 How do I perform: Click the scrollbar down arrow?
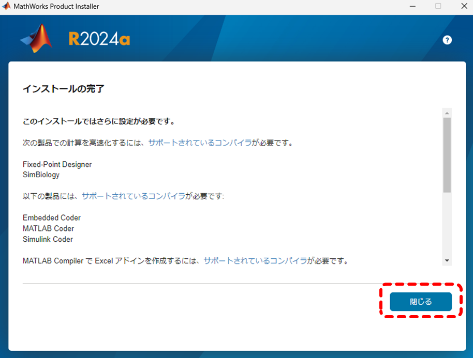447,260
